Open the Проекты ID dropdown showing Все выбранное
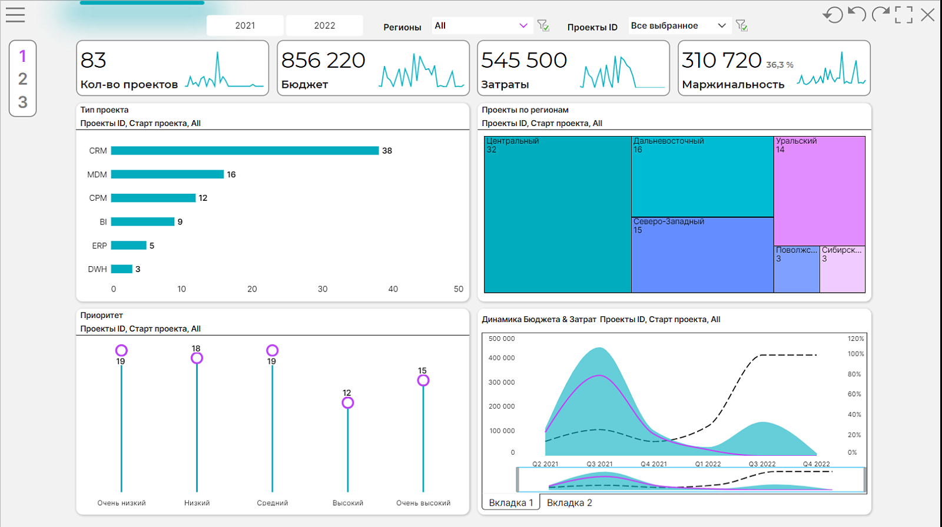942x527 pixels. (x=680, y=25)
